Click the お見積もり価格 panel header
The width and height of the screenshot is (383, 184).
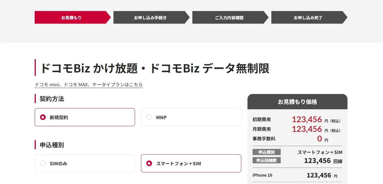(297, 102)
